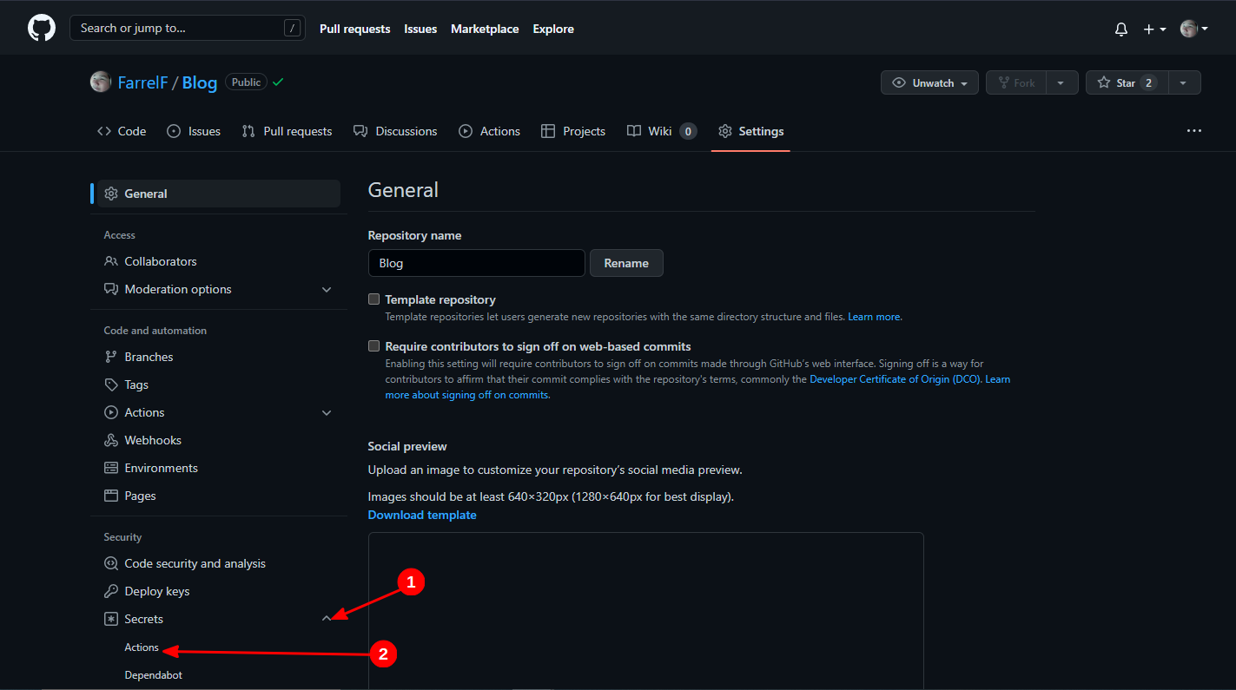Switch to the Issues tab
Viewport: 1236px width, 690px height.
pos(194,131)
